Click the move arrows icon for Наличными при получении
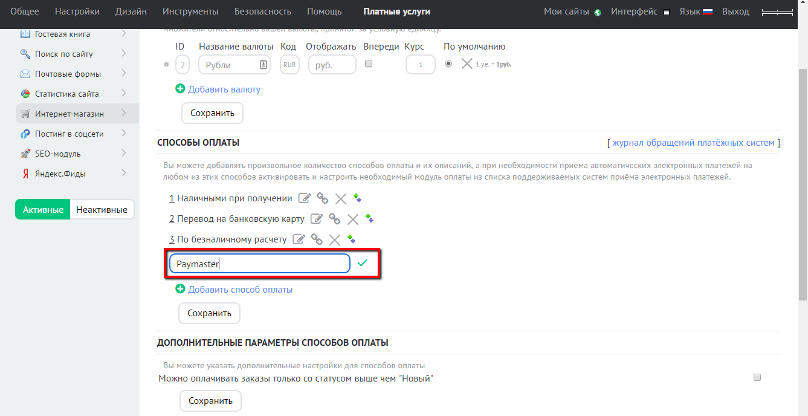The height and width of the screenshot is (416, 808). coord(357,198)
